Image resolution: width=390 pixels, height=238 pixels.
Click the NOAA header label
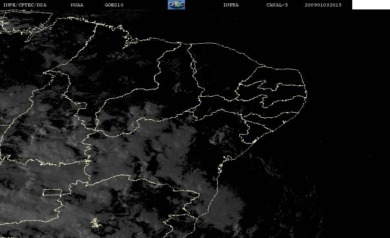pos(77,5)
